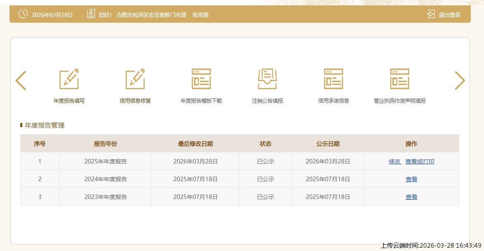Open the 信用承诺信息 icon

tap(334, 79)
